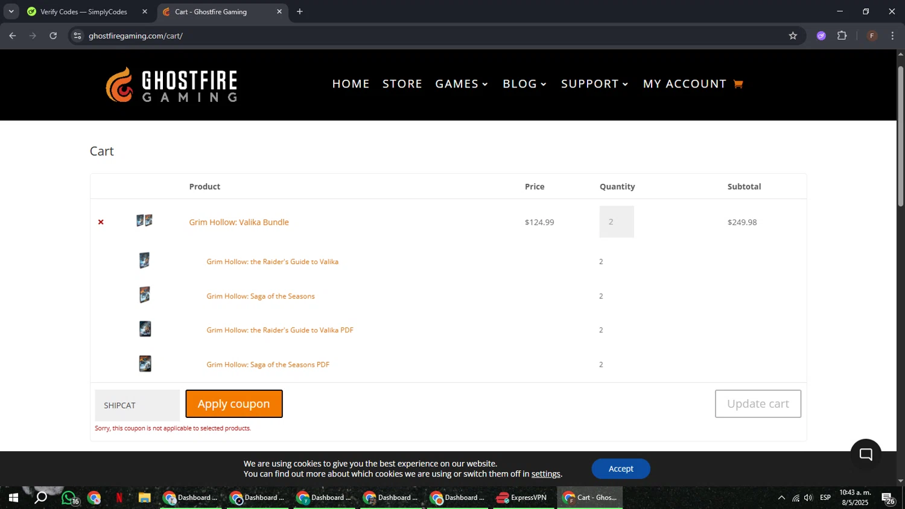Open Windows search from the taskbar

click(40, 498)
